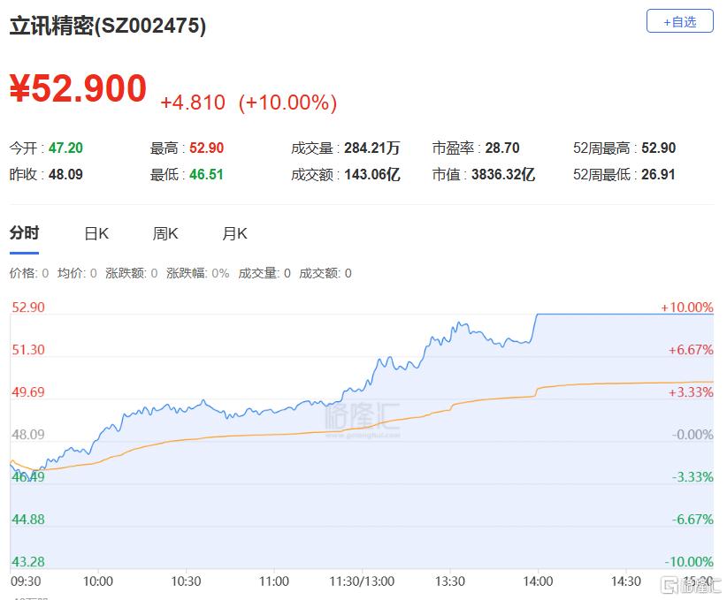
Task: Click the +6.67% axis label
Action: [x=691, y=350]
